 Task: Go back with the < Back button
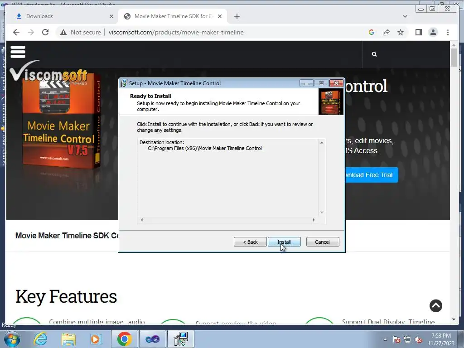click(x=250, y=242)
